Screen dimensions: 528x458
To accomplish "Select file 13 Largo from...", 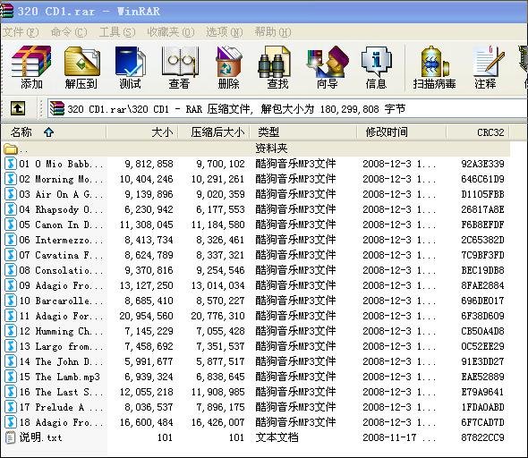I will [x=61, y=346].
